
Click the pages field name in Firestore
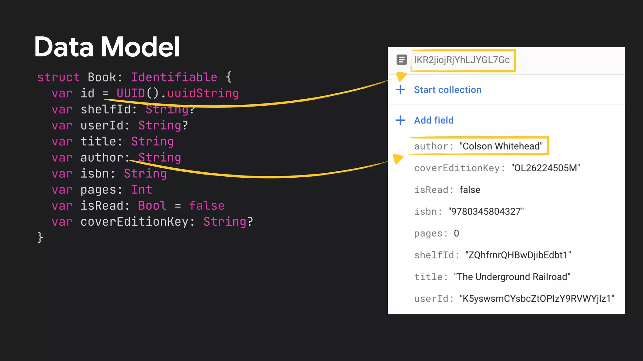[431, 233]
